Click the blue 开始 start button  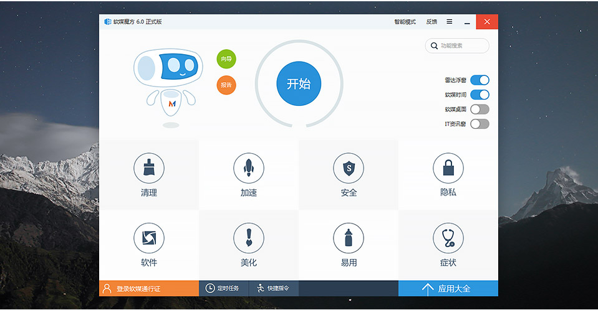299,83
